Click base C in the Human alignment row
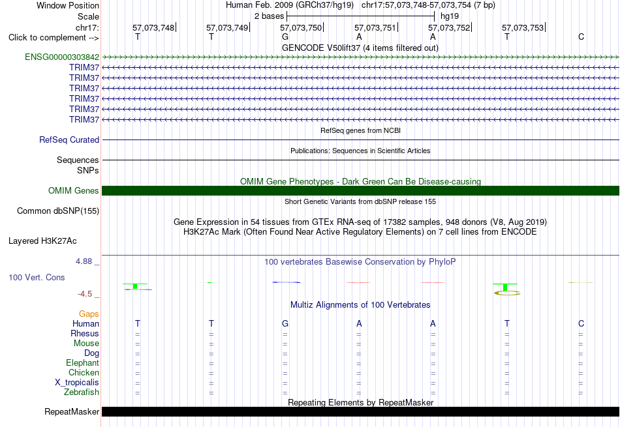The height and width of the screenshot is (427, 620). click(x=581, y=324)
